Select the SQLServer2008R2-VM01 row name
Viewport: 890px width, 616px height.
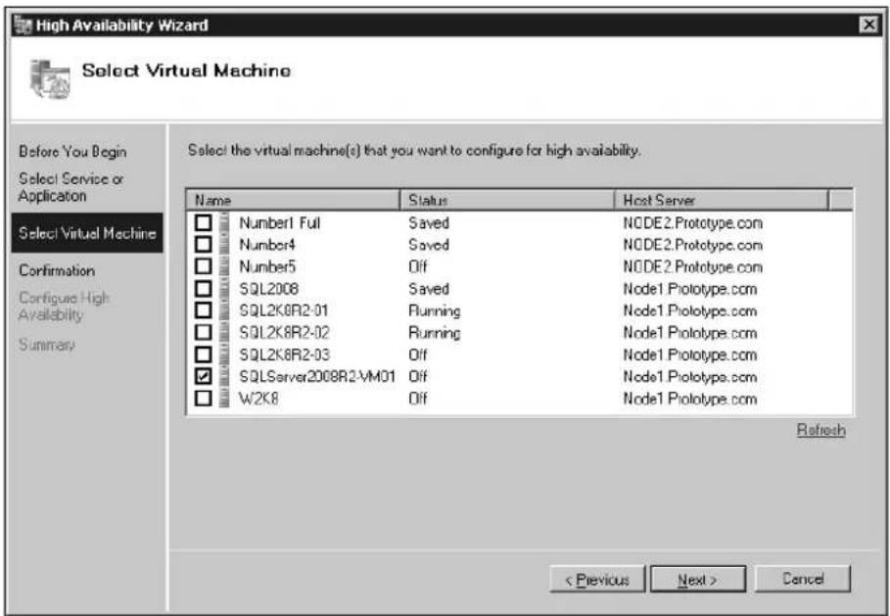pos(316,376)
